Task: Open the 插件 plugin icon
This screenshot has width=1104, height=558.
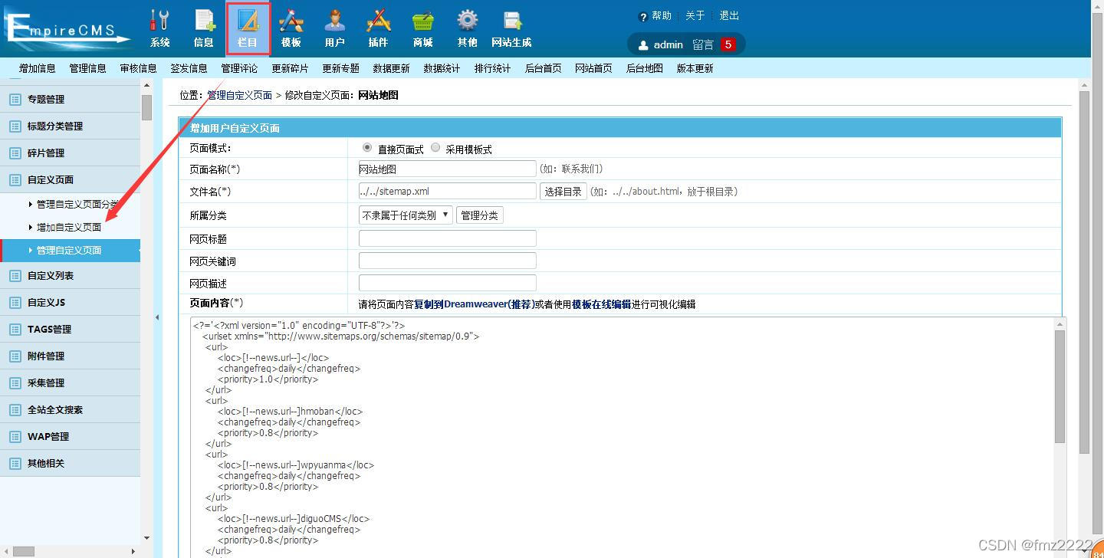Action: click(379, 28)
